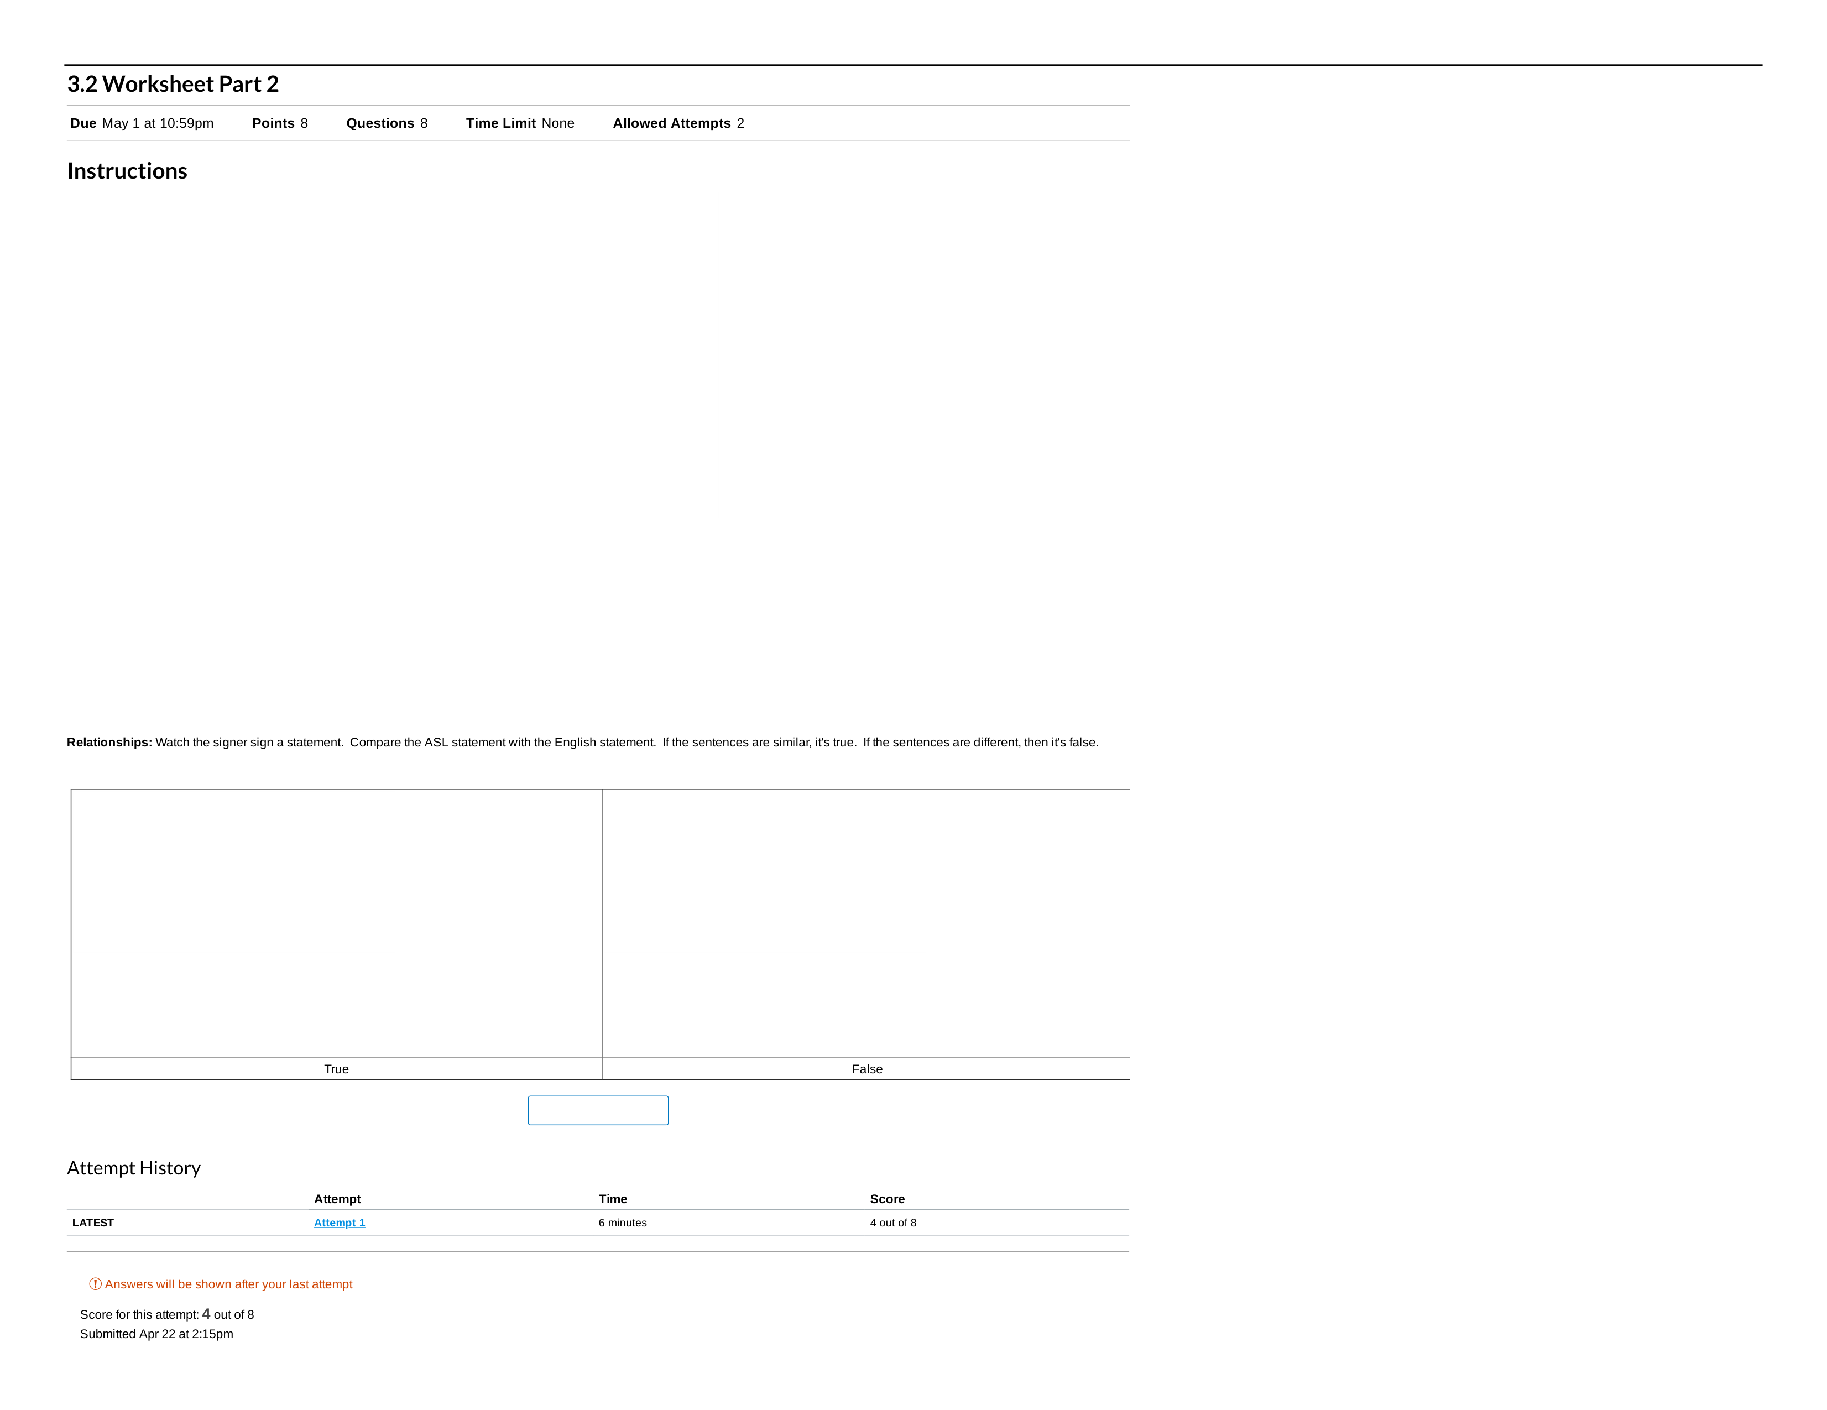Viewport: 1827px width, 1410px height.
Task: Click the Attempt column header
Action: (337, 1198)
